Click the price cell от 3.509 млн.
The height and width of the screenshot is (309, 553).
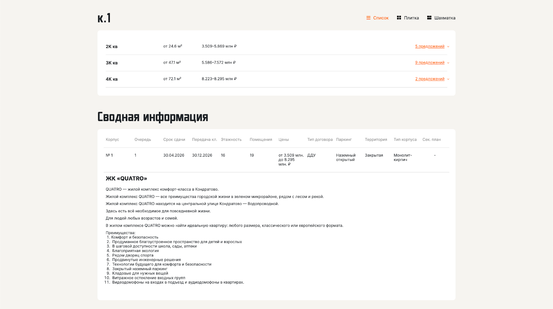pyautogui.click(x=291, y=160)
